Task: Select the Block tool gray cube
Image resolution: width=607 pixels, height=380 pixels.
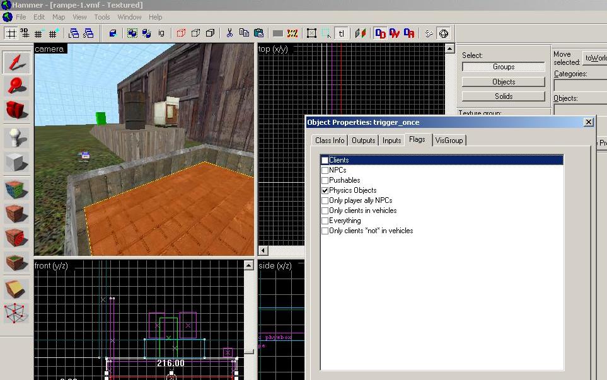Action: (x=16, y=162)
